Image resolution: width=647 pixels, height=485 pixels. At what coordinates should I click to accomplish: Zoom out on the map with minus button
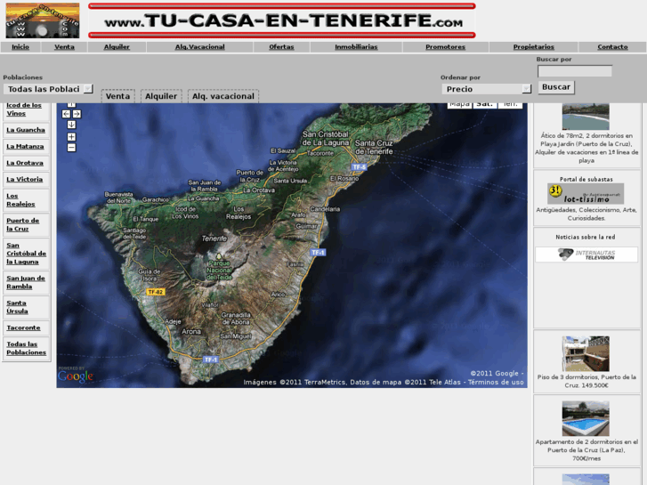point(71,148)
